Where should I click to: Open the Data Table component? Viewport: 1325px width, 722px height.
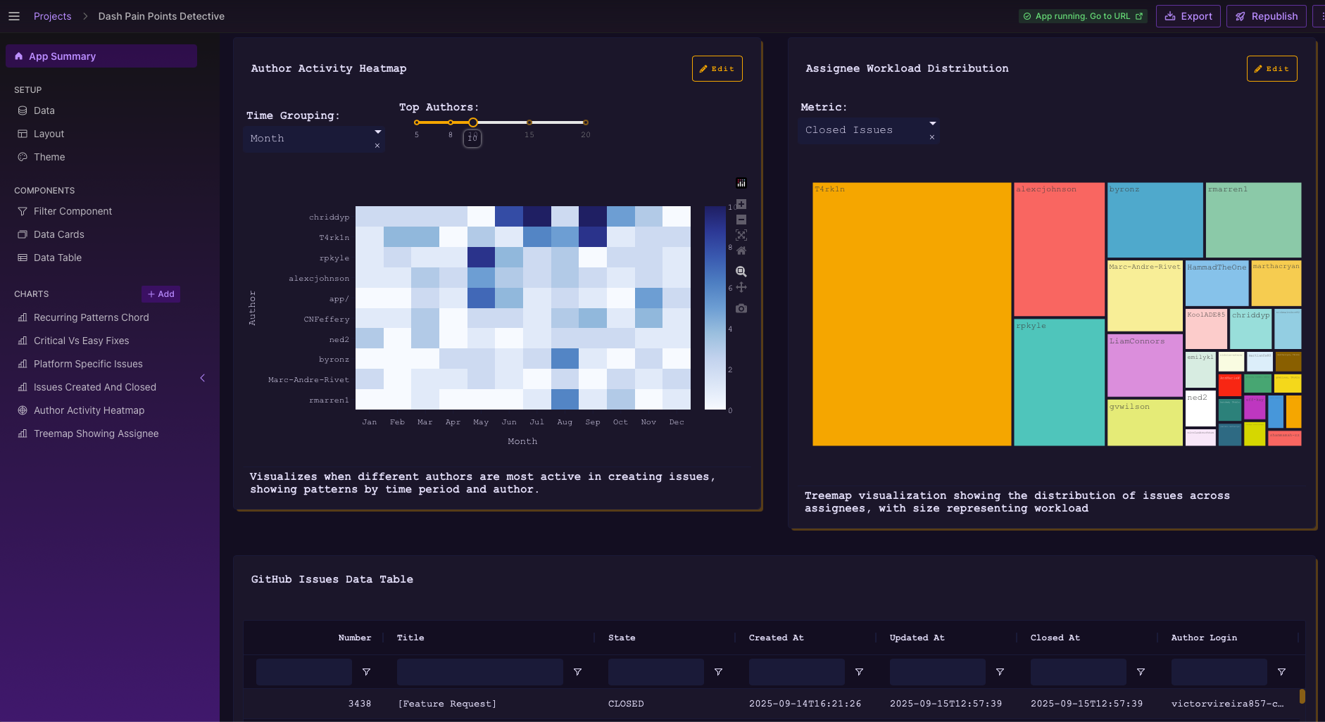point(58,258)
